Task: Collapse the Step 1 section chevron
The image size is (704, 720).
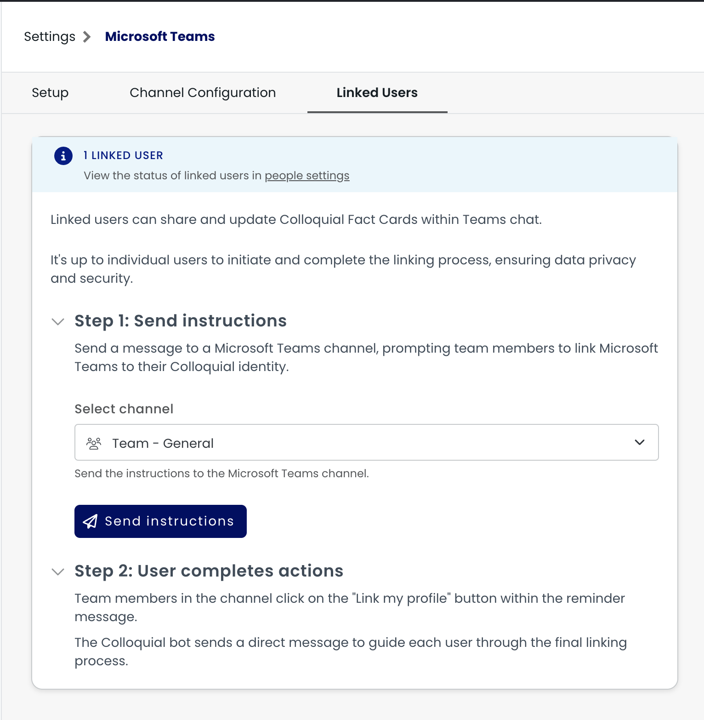Action: coord(58,321)
